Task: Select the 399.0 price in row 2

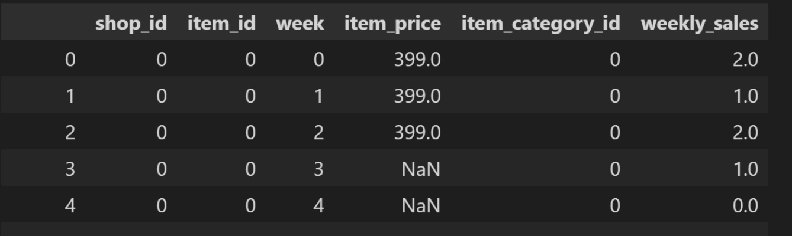Action: click(x=417, y=133)
